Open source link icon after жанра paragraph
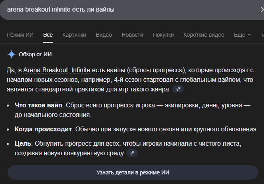This screenshot has height=184, width=264. [x=178, y=89]
